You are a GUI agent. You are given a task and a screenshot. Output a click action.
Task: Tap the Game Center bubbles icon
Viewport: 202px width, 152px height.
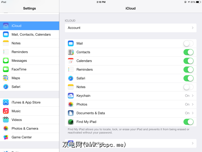click(x=6, y=137)
